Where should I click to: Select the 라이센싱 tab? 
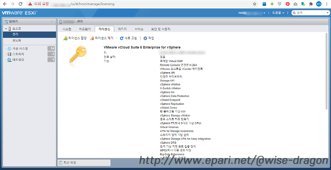[x=105, y=29]
